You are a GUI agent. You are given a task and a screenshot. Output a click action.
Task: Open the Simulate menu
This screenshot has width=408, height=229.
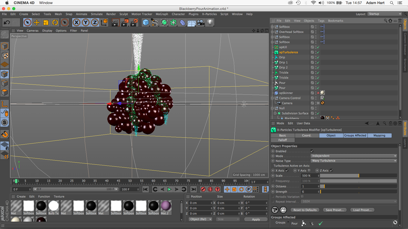(x=97, y=14)
